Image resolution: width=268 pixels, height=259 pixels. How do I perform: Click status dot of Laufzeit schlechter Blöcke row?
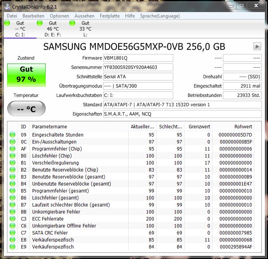(12, 205)
